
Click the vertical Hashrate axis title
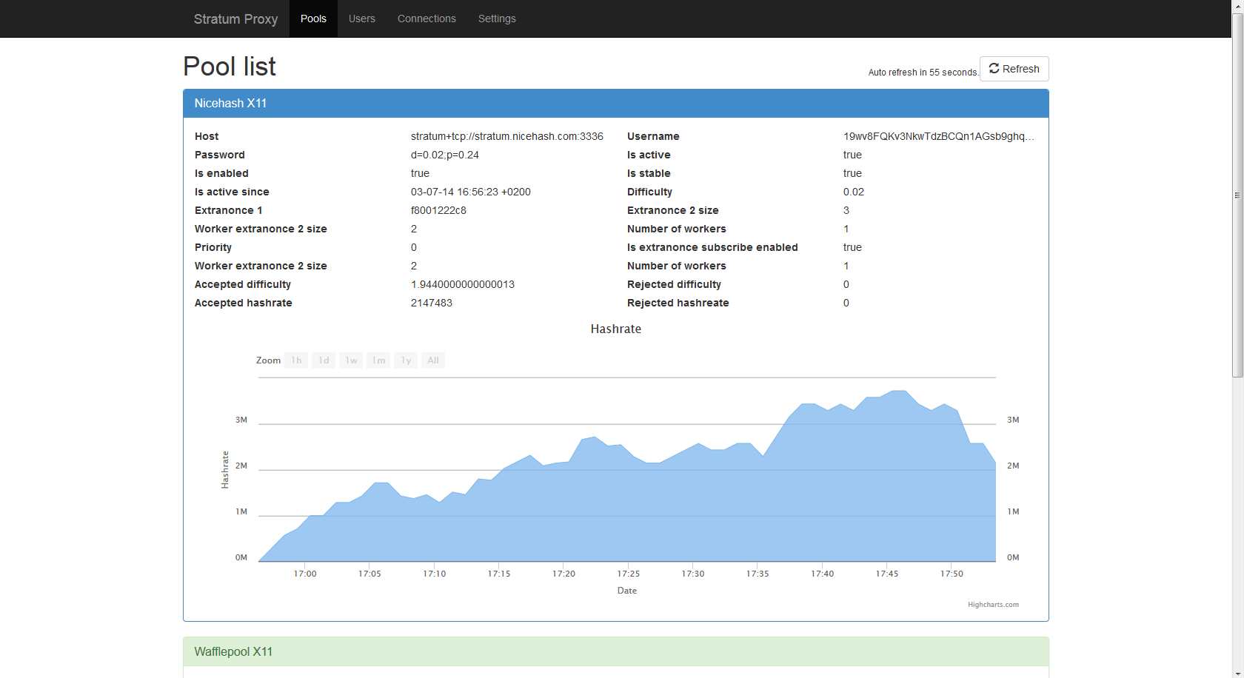point(225,469)
